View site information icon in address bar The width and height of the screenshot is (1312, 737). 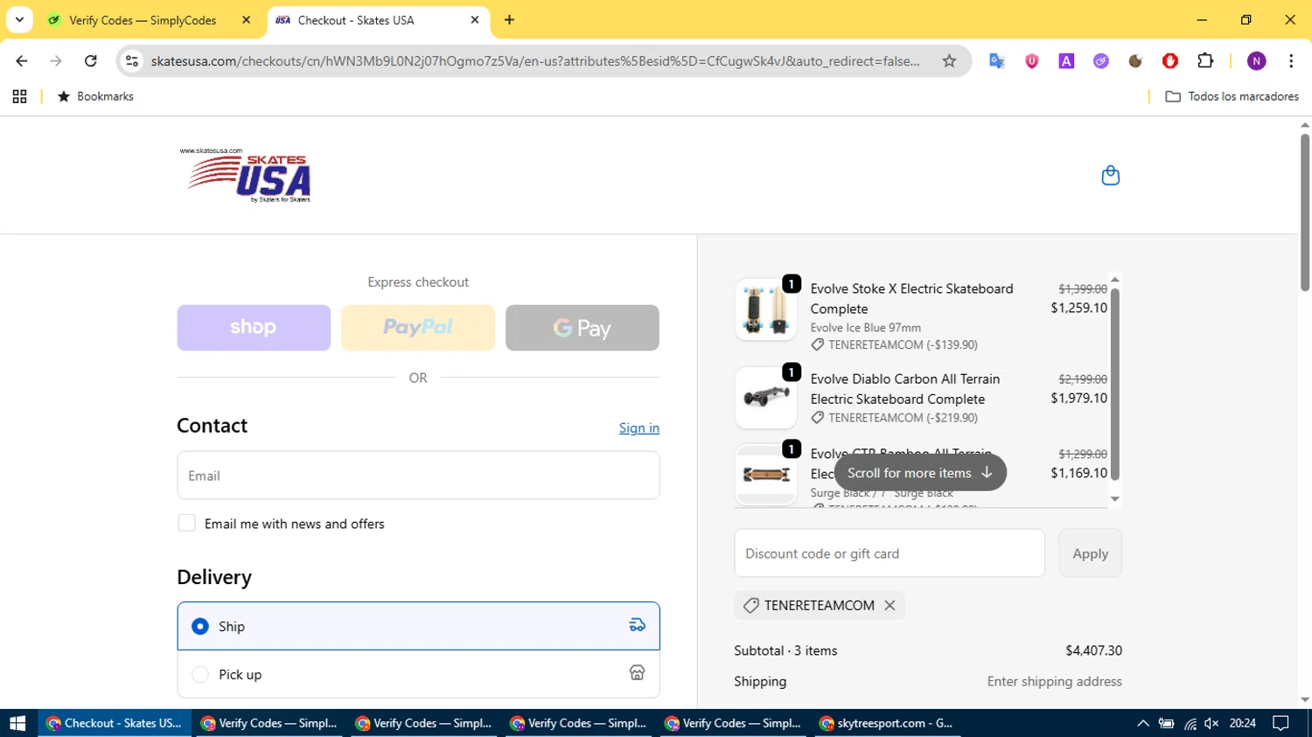(132, 61)
